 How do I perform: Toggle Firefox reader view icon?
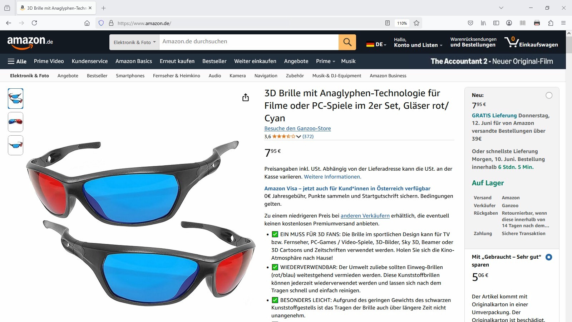click(x=388, y=23)
